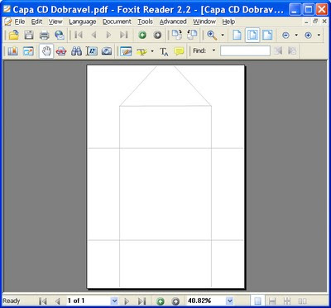This screenshot has height=308, width=331.
Task: Expand the zoom percentage dropdown
Action: [x=229, y=301]
